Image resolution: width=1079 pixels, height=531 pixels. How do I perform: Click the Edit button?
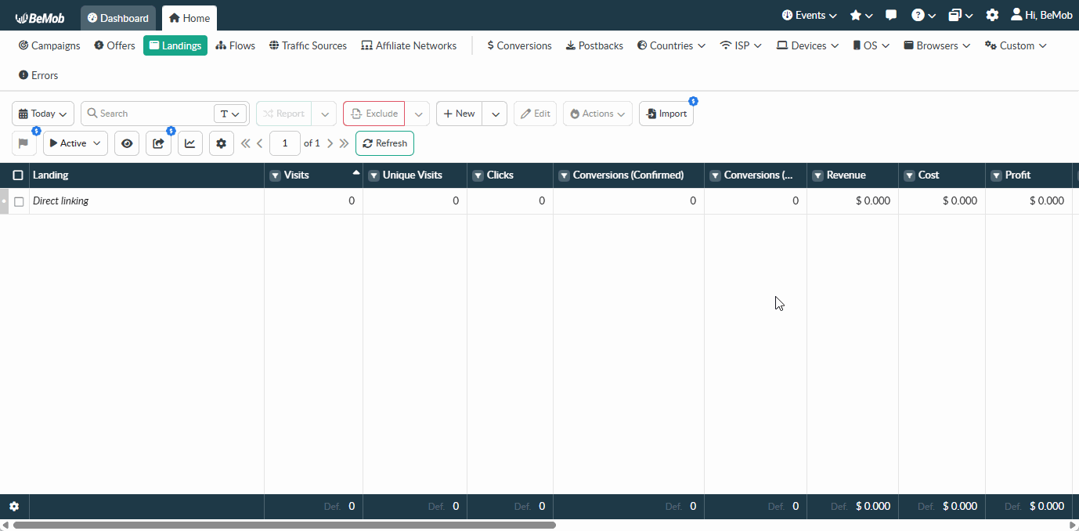[x=535, y=114]
